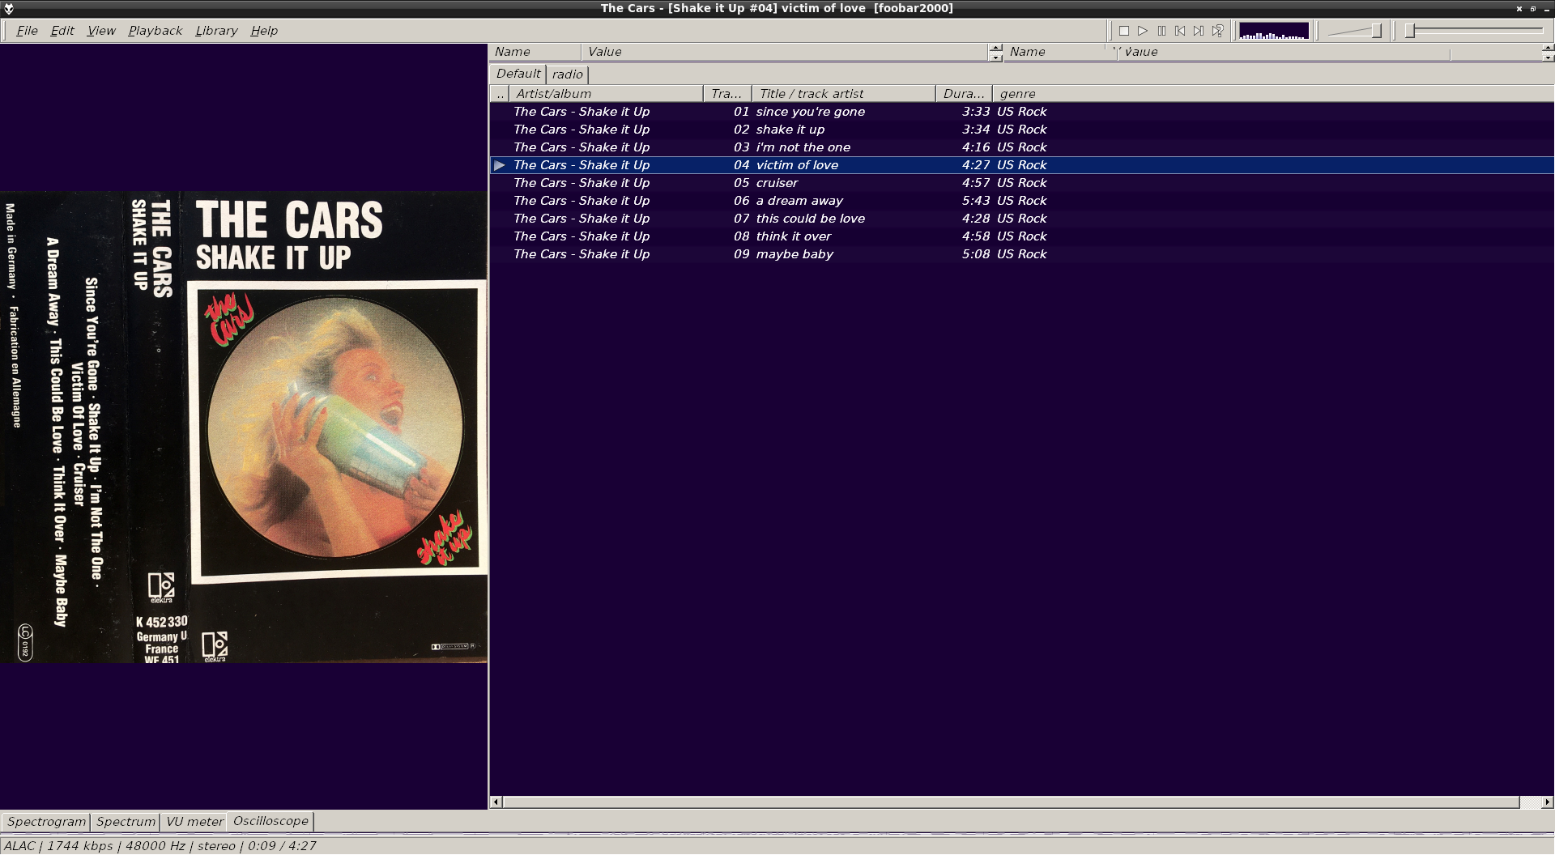Switch to the Oscilloscope tab
Screen dimensions: 1555x855
coord(271,821)
